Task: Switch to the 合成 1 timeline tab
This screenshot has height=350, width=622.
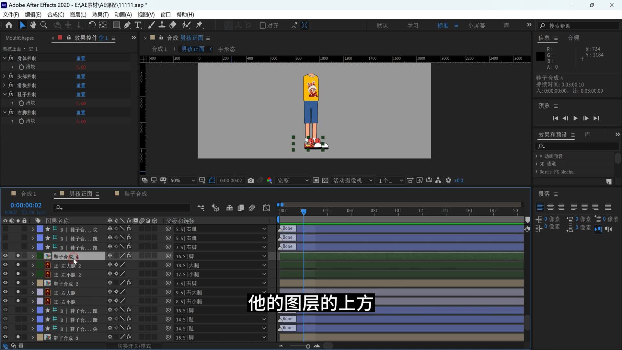Action: [29, 194]
